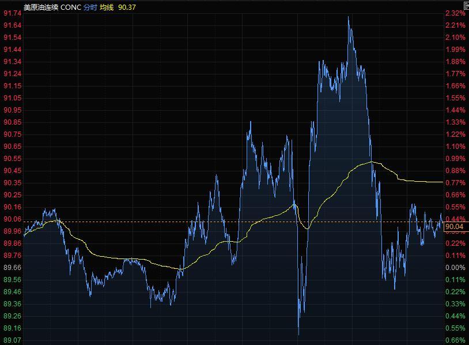
Task: Select the 分时 time-sharing label
Action: 90,7
